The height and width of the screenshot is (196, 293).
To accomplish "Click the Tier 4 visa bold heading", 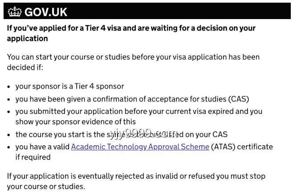I will click(x=131, y=33).
